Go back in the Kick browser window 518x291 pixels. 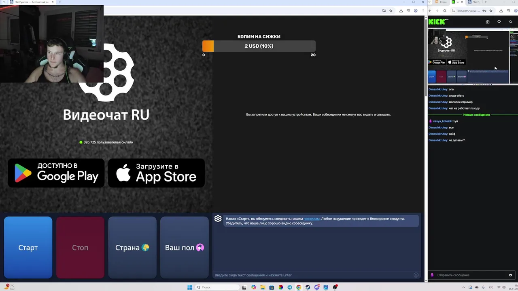coord(430,11)
